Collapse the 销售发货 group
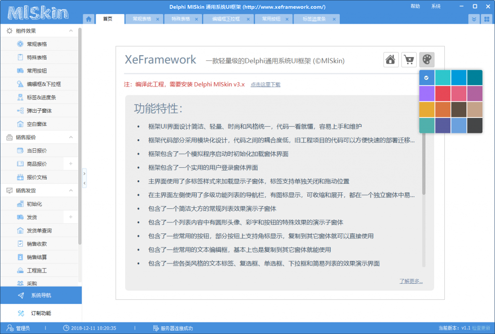This screenshot has width=495, height=334. coord(71,190)
